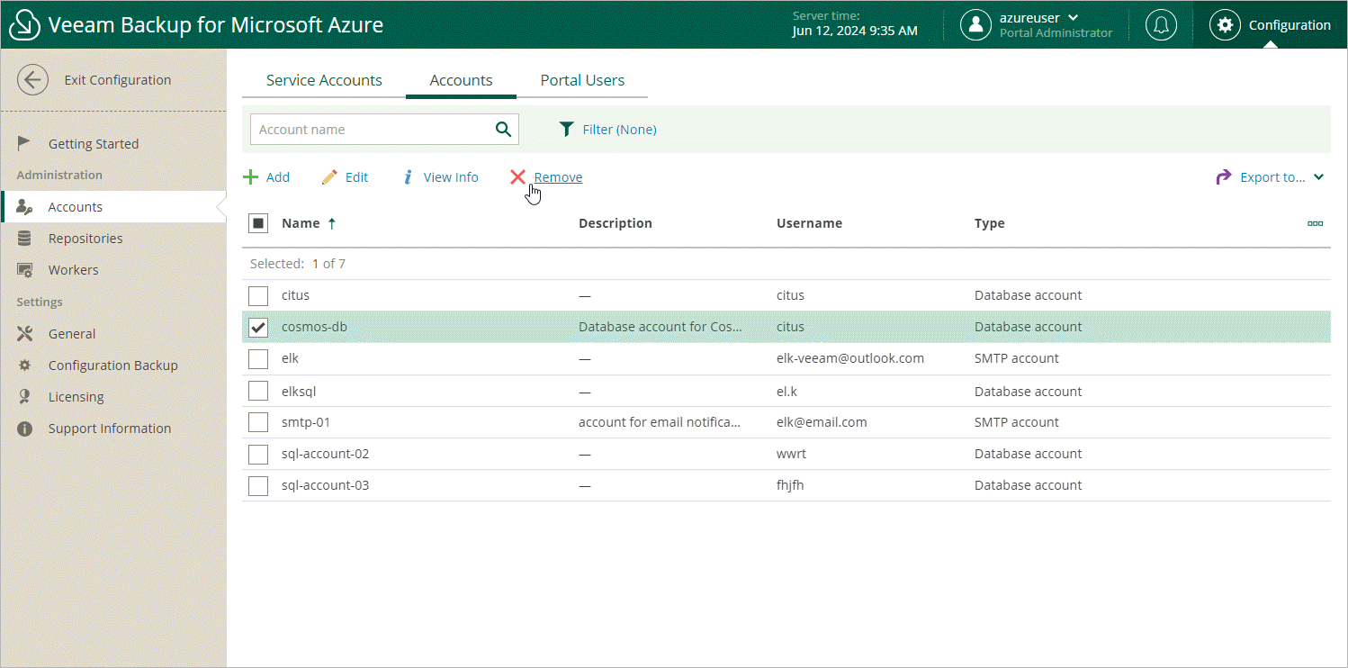
Task: Click the Accounts sidebar key icon
Action: 24,207
